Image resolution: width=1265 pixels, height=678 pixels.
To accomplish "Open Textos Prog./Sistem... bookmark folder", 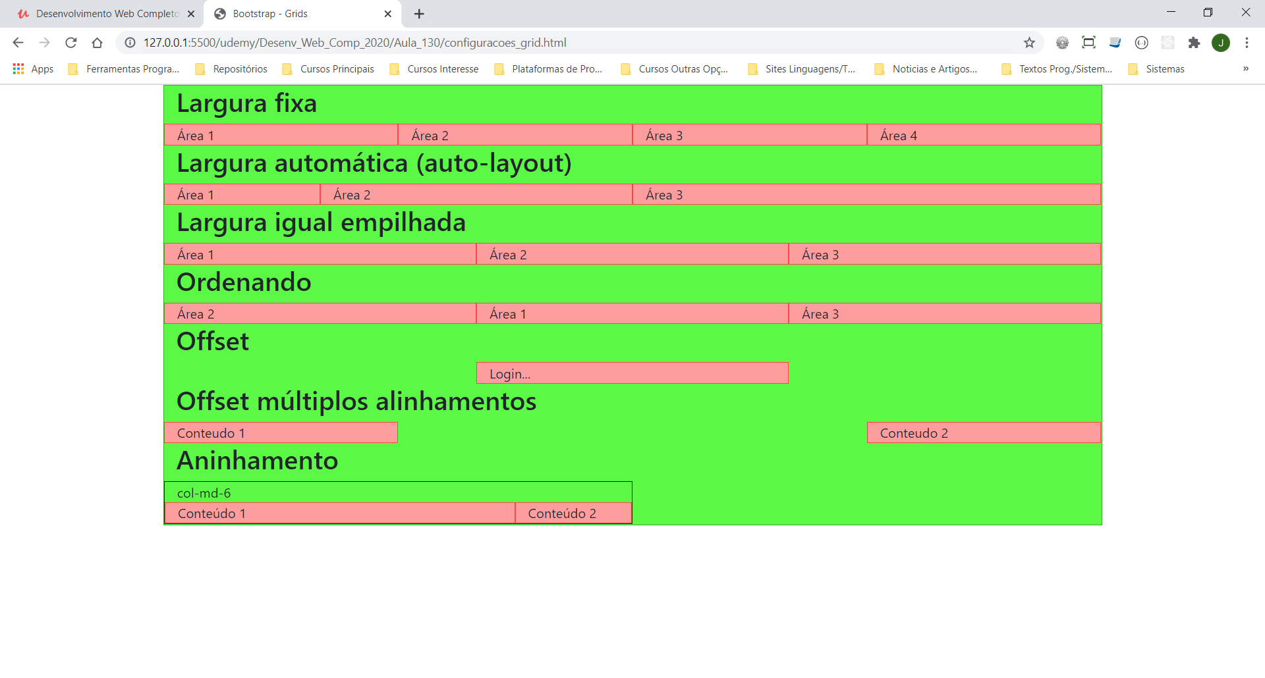I will pos(1057,69).
